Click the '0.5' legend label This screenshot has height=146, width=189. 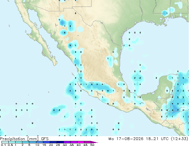(10, 145)
